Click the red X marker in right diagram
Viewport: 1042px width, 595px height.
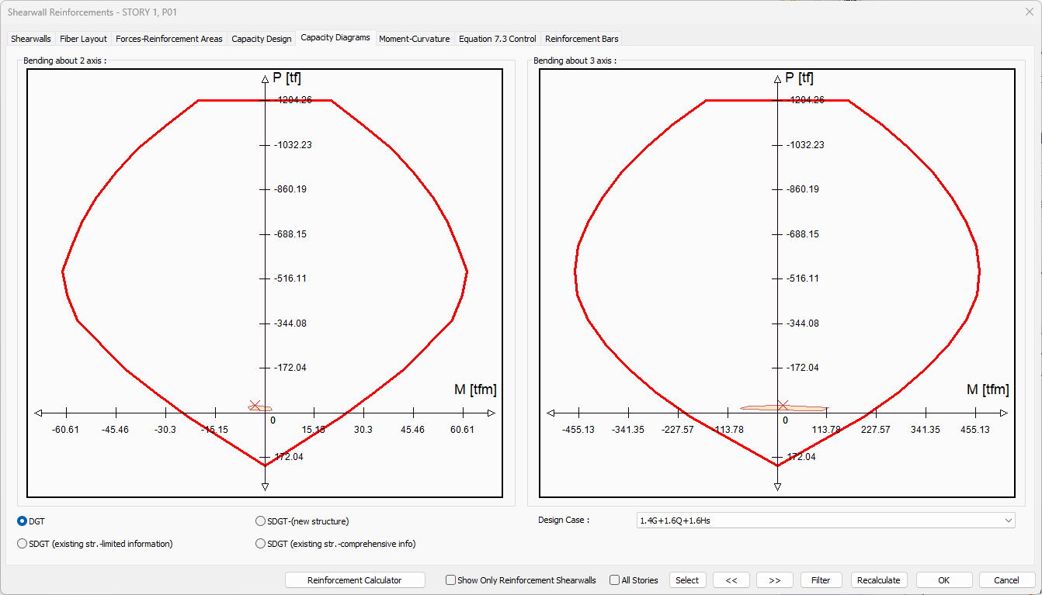click(x=783, y=405)
